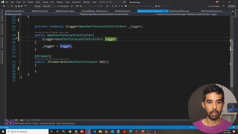Switch to WeatherForecast.cs tab

(40, 11)
